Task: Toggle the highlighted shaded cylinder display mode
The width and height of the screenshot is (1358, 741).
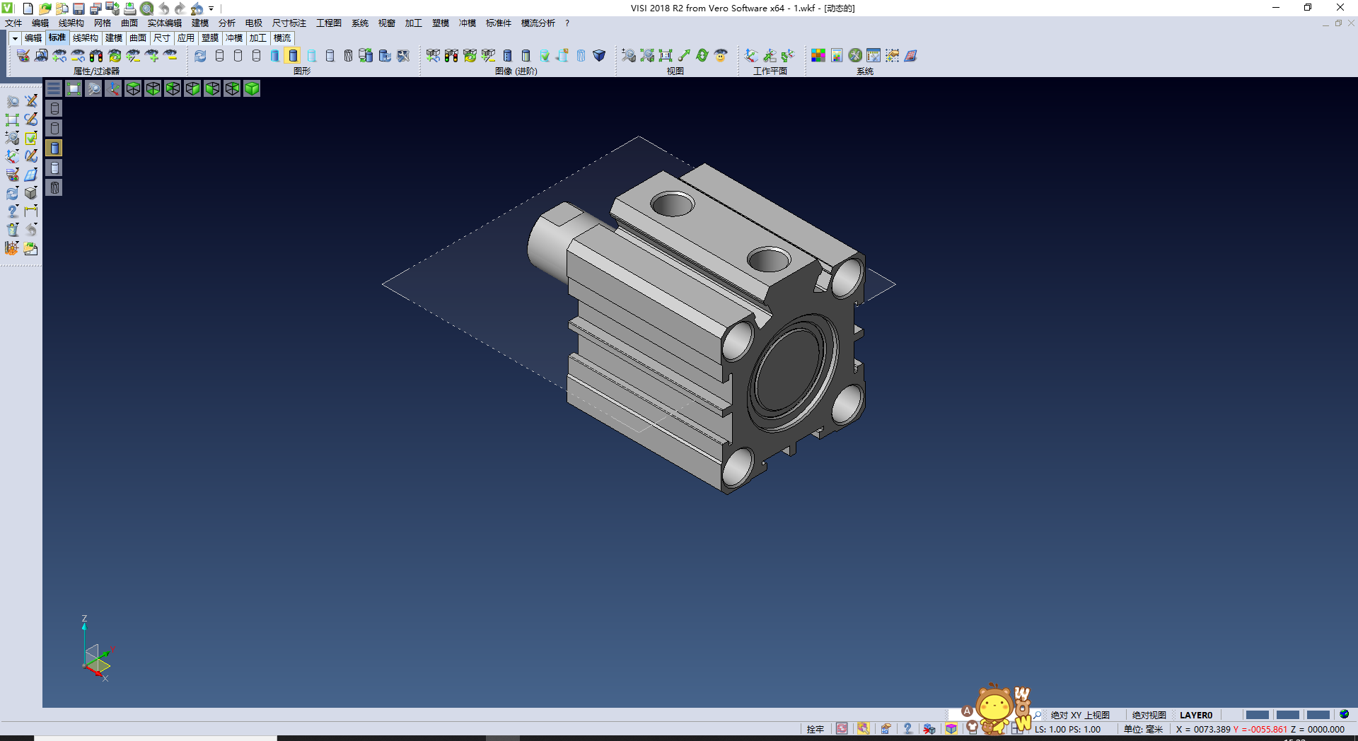Action: tap(293, 56)
